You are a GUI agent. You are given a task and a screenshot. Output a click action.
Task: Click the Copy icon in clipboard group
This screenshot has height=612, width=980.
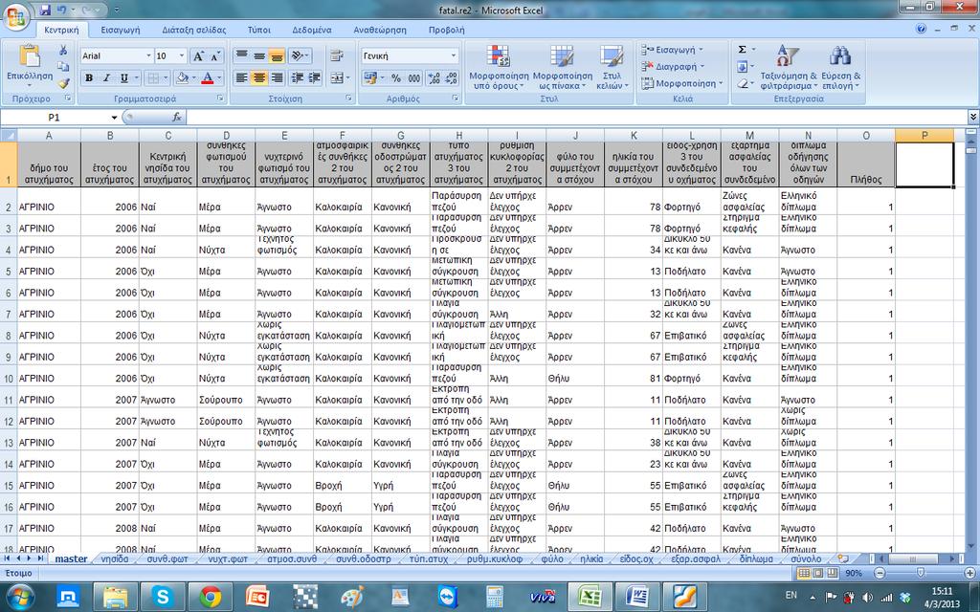pyautogui.click(x=64, y=66)
